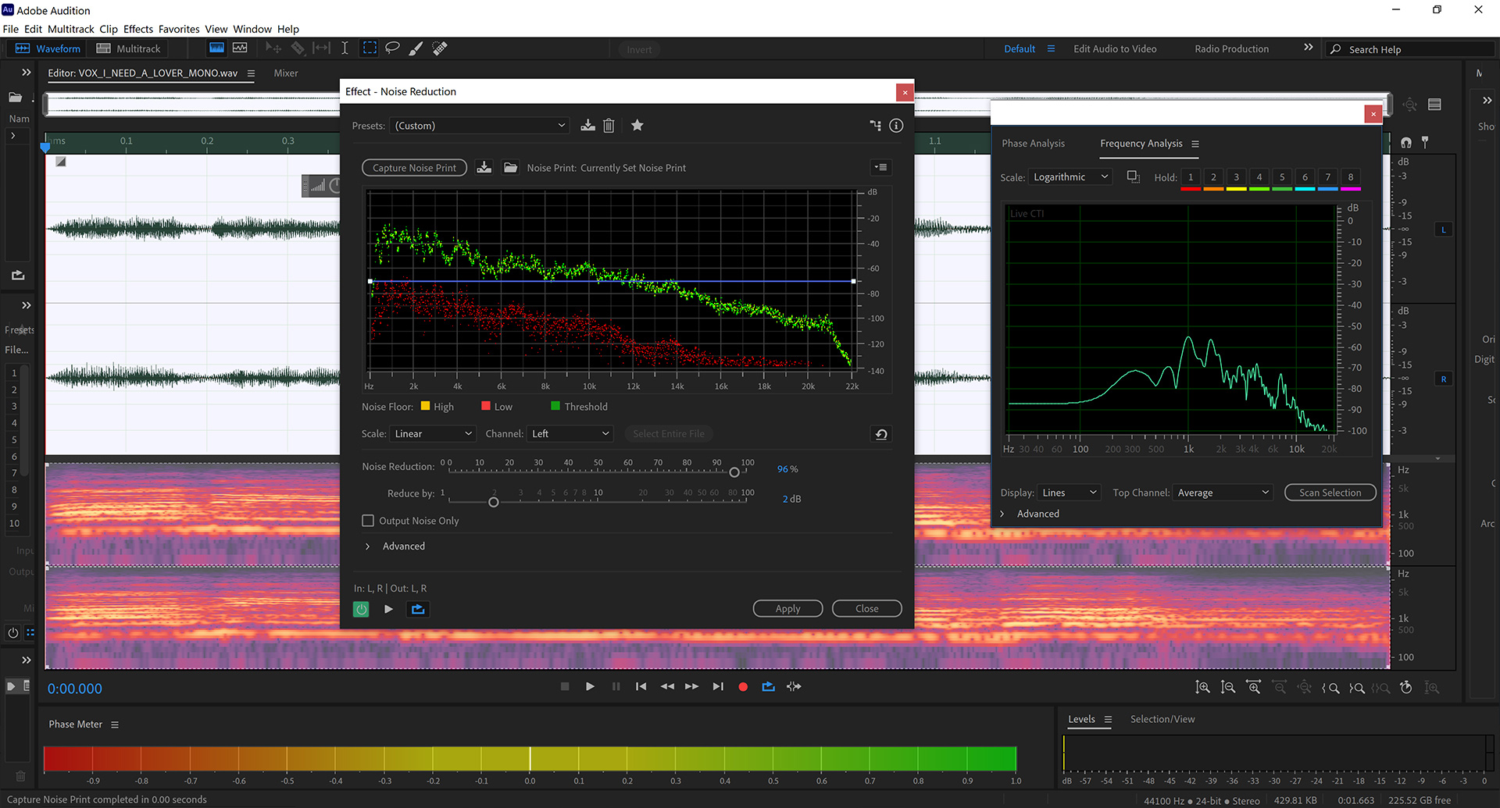Image resolution: width=1500 pixels, height=808 pixels.
Task: Click the Record button in transport
Action: (x=743, y=687)
